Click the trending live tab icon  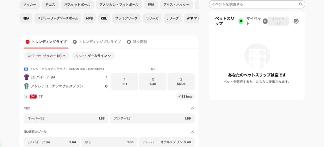[28, 42]
